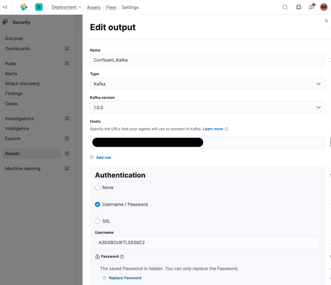This screenshot has height=285, width=331.
Task: Edit the Username field A3DSBOUKTLS5S6C2
Action: [x=207, y=242]
